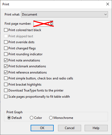Select the Color print graph option
Viewport: 112px width, 135px height.
coord(31,118)
